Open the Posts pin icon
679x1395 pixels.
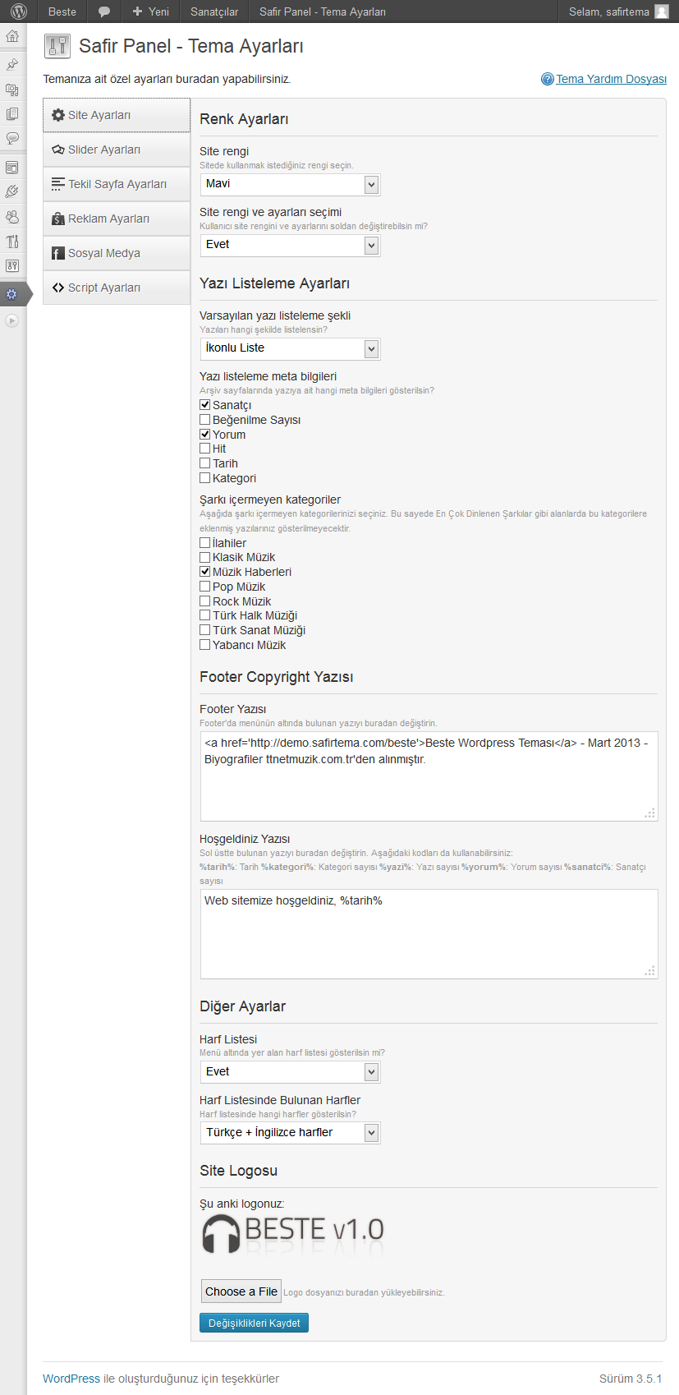(12, 64)
